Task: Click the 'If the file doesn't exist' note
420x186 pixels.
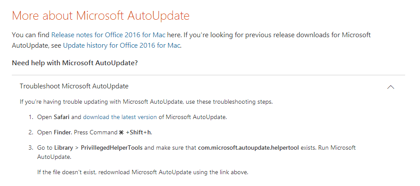Action: [143, 172]
